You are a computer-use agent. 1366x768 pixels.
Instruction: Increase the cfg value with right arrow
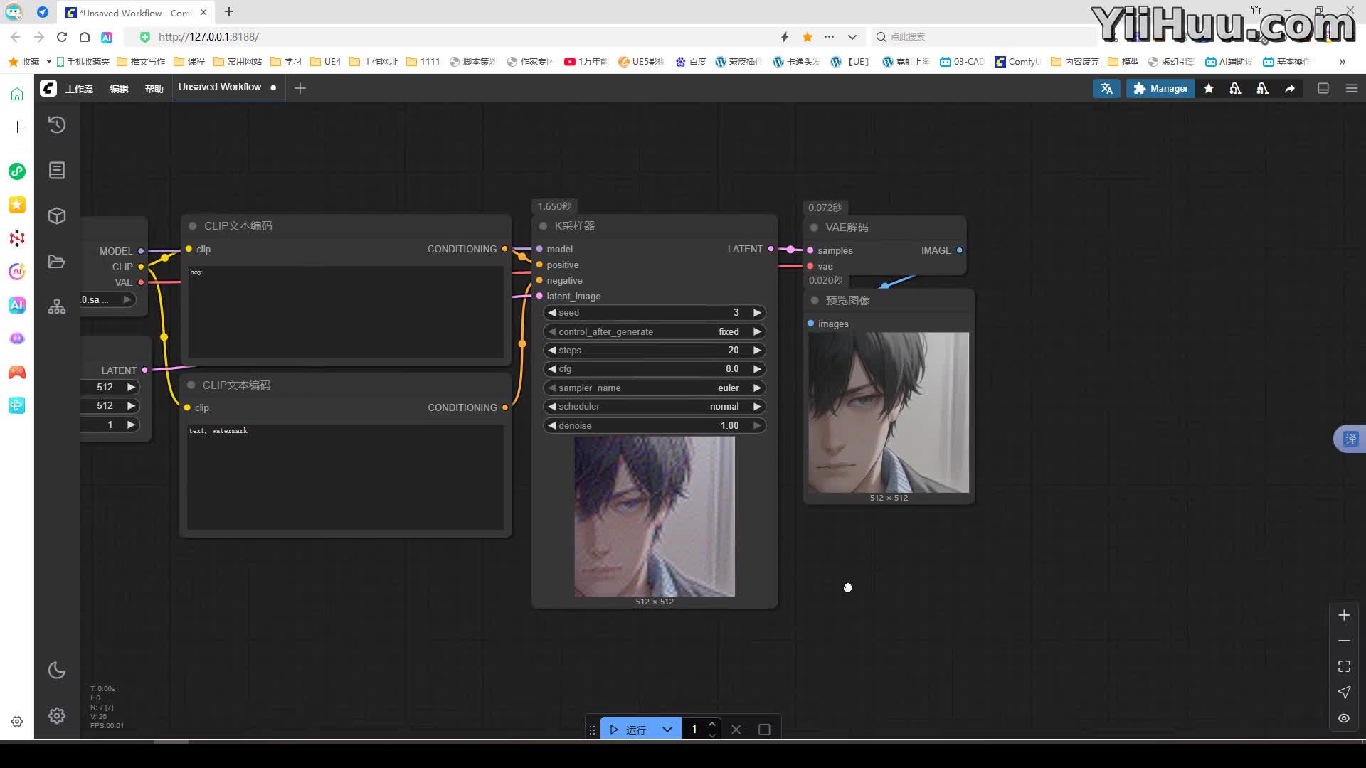(757, 368)
